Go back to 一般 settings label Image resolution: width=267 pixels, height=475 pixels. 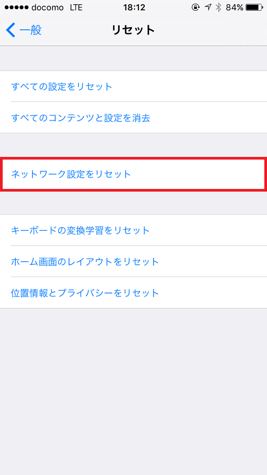coord(30,30)
